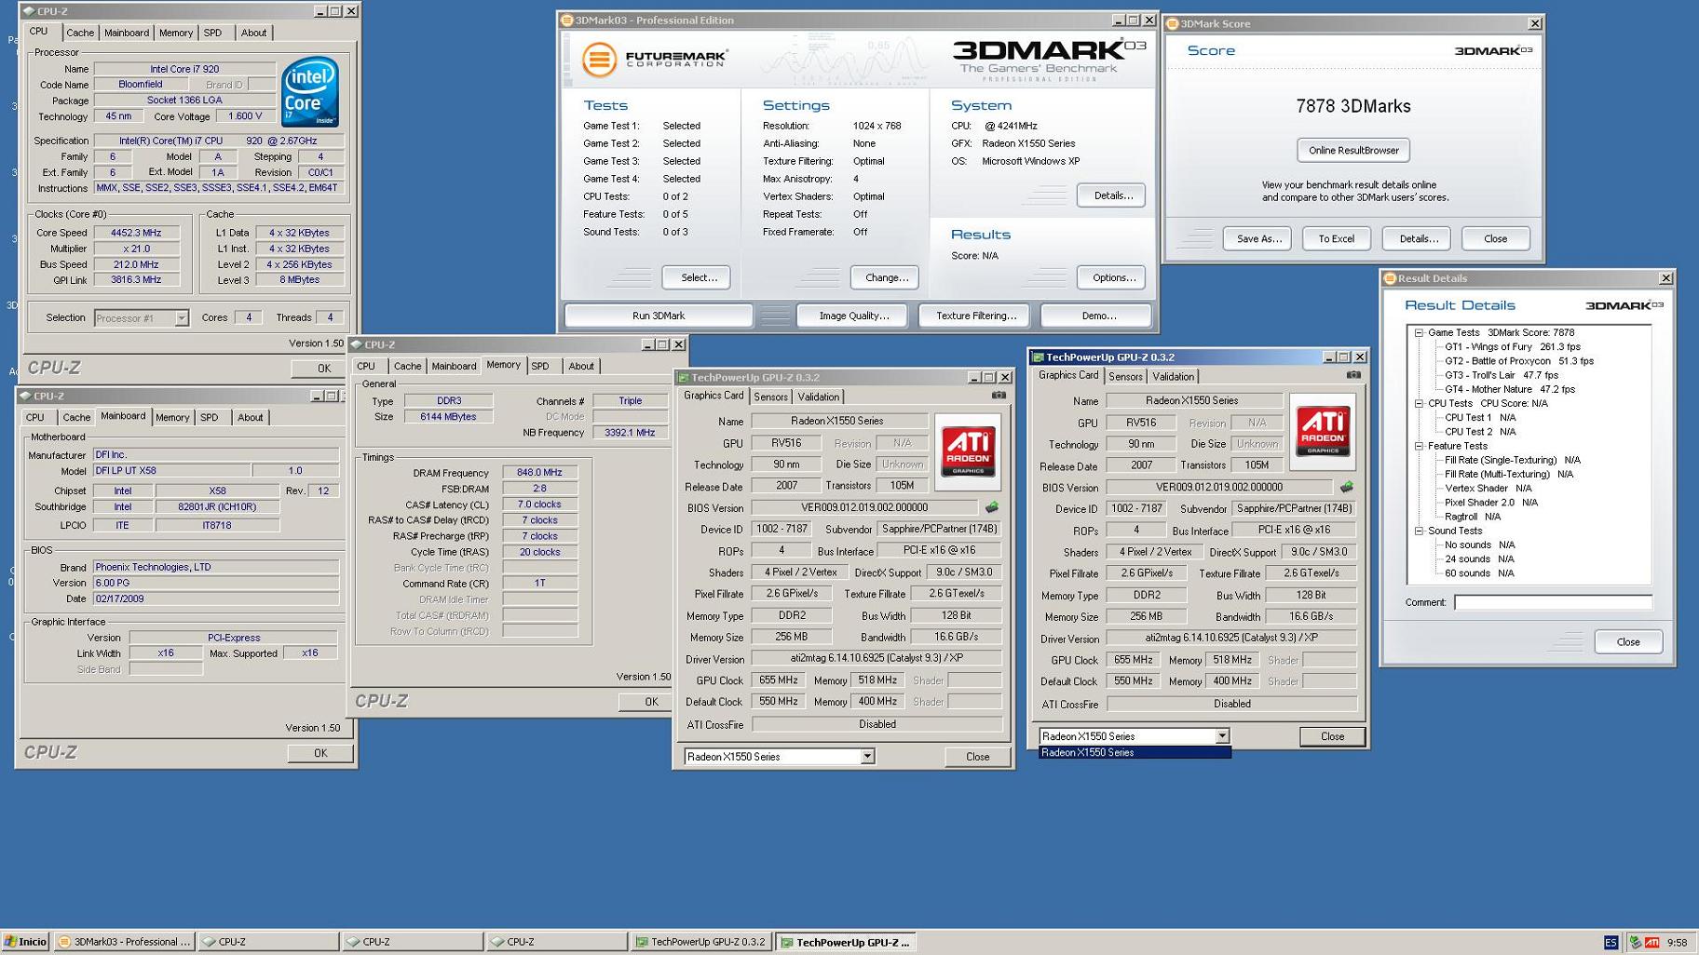Select GT4 - Mother Nature result row
Viewport: 1699px width, 955px height.
pos(1509,389)
